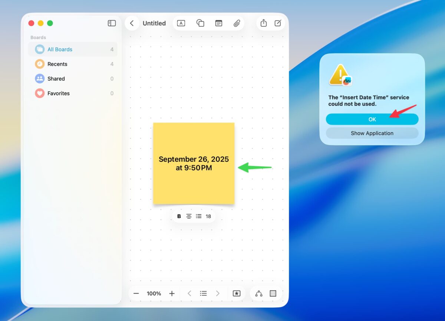Change font size 18 value

tap(208, 216)
